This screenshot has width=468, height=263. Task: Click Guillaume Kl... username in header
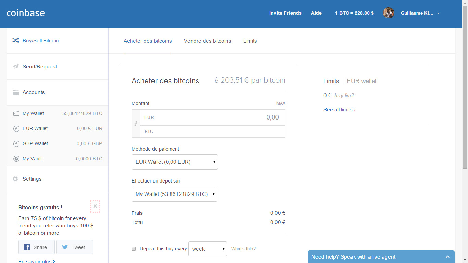click(417, 13)
